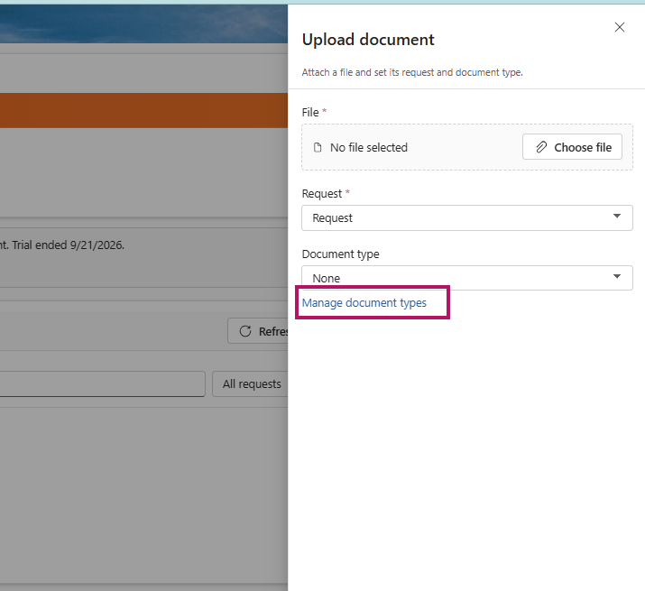Open the Document type dropdown
The width and height of the screenshot is (645, 591).
[467, 278]
